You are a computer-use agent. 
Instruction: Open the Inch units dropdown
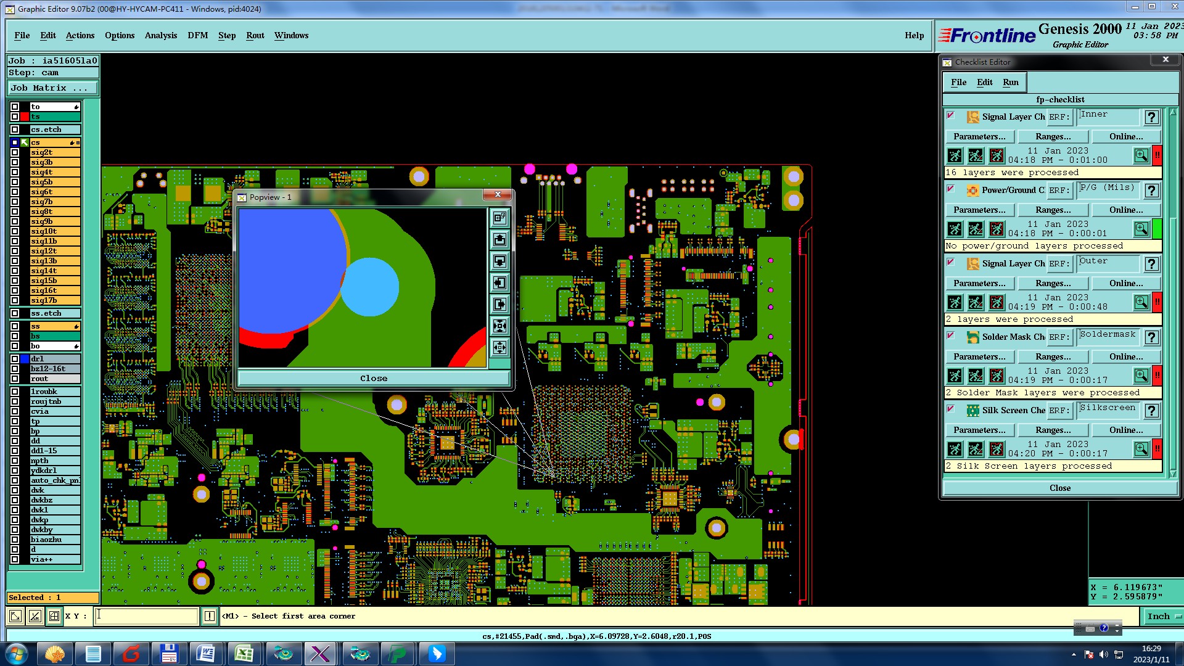[1163, 616]
